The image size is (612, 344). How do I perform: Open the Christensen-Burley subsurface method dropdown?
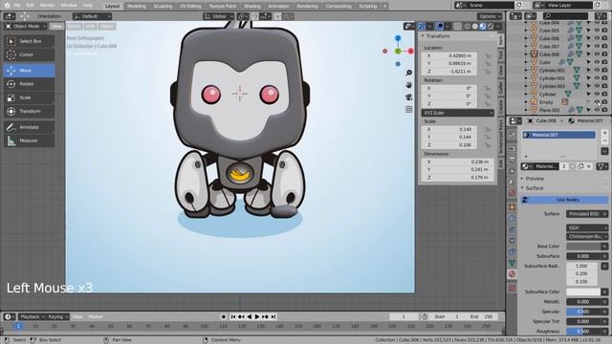pyautogui.click(x=586, y=236)
